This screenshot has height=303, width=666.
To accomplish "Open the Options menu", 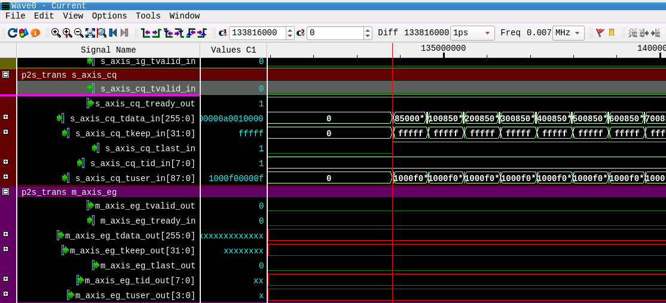I will (109, 16).
